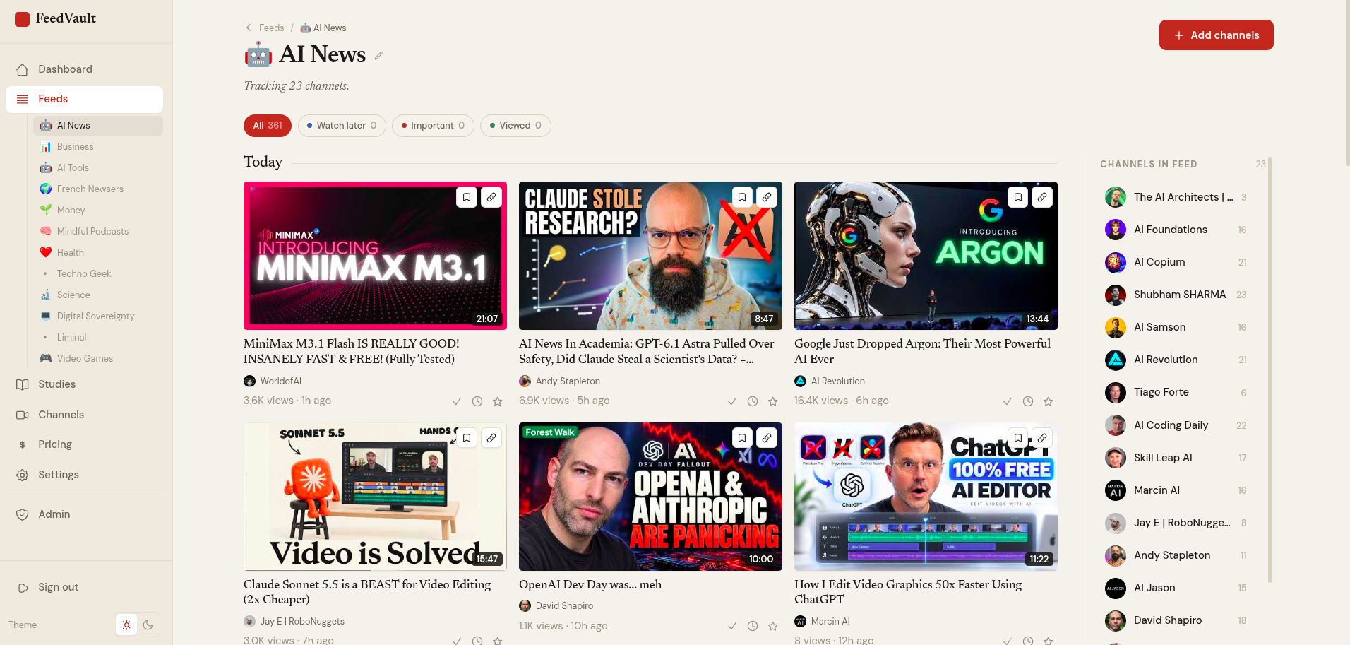
Task: Add Google Argon video to watch later
Action: pos(1028,401)
